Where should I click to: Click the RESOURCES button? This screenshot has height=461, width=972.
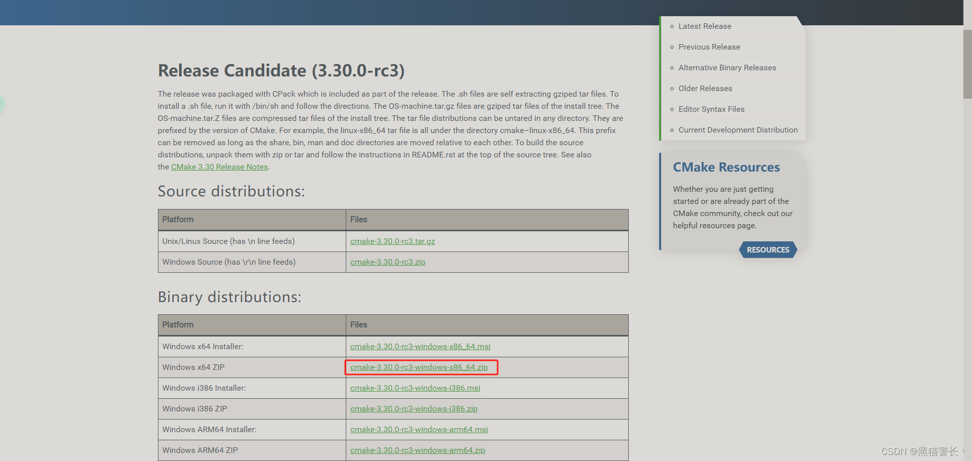point(768,249)
